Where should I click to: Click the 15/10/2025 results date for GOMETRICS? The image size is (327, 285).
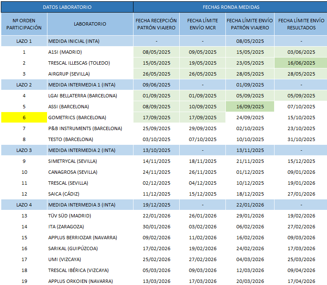(x=301, y=118)
